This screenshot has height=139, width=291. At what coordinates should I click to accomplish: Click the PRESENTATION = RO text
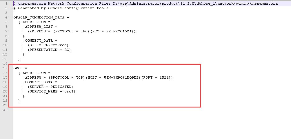[49, 50]
